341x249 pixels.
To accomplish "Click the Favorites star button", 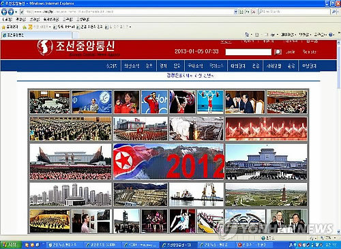I will 10,27.
